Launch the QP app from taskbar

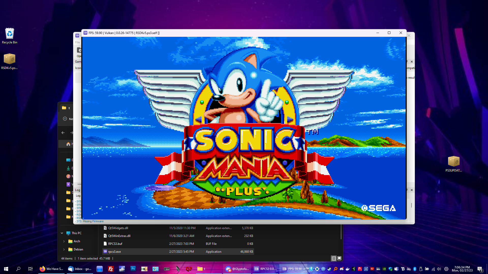pyautogui.click(x=189, y=269)
